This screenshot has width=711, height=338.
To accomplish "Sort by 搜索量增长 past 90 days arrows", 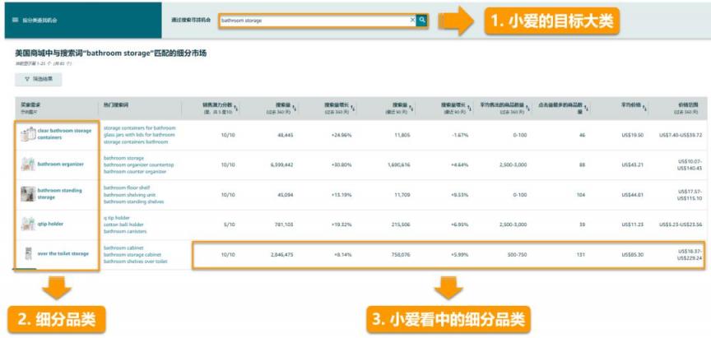I will [x=470, y=108].
